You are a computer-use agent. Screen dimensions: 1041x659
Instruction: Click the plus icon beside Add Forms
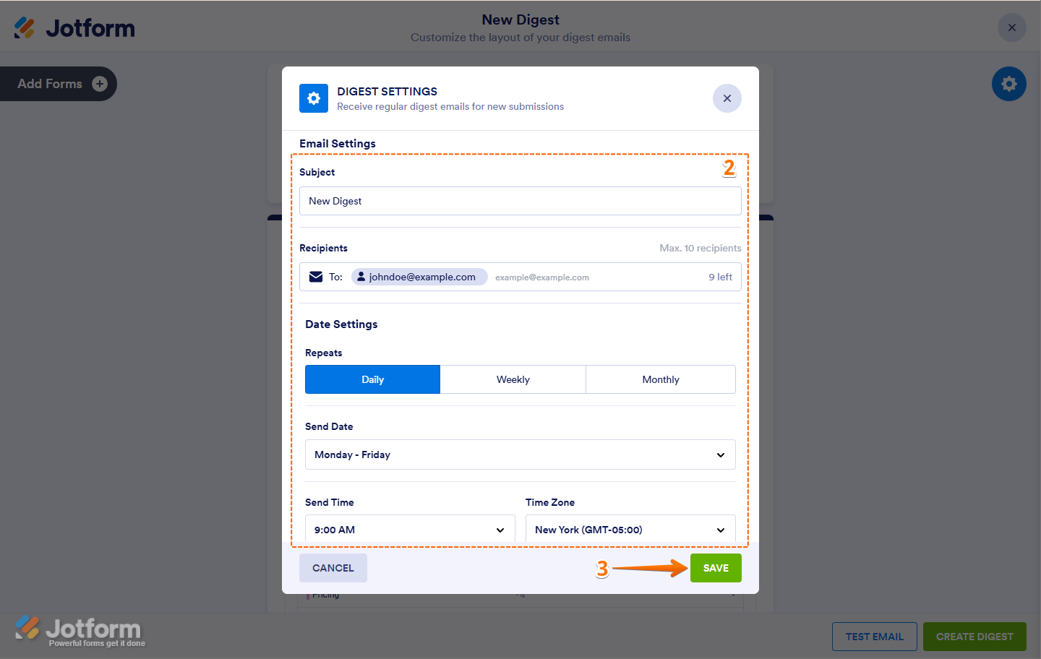[100, 84]
